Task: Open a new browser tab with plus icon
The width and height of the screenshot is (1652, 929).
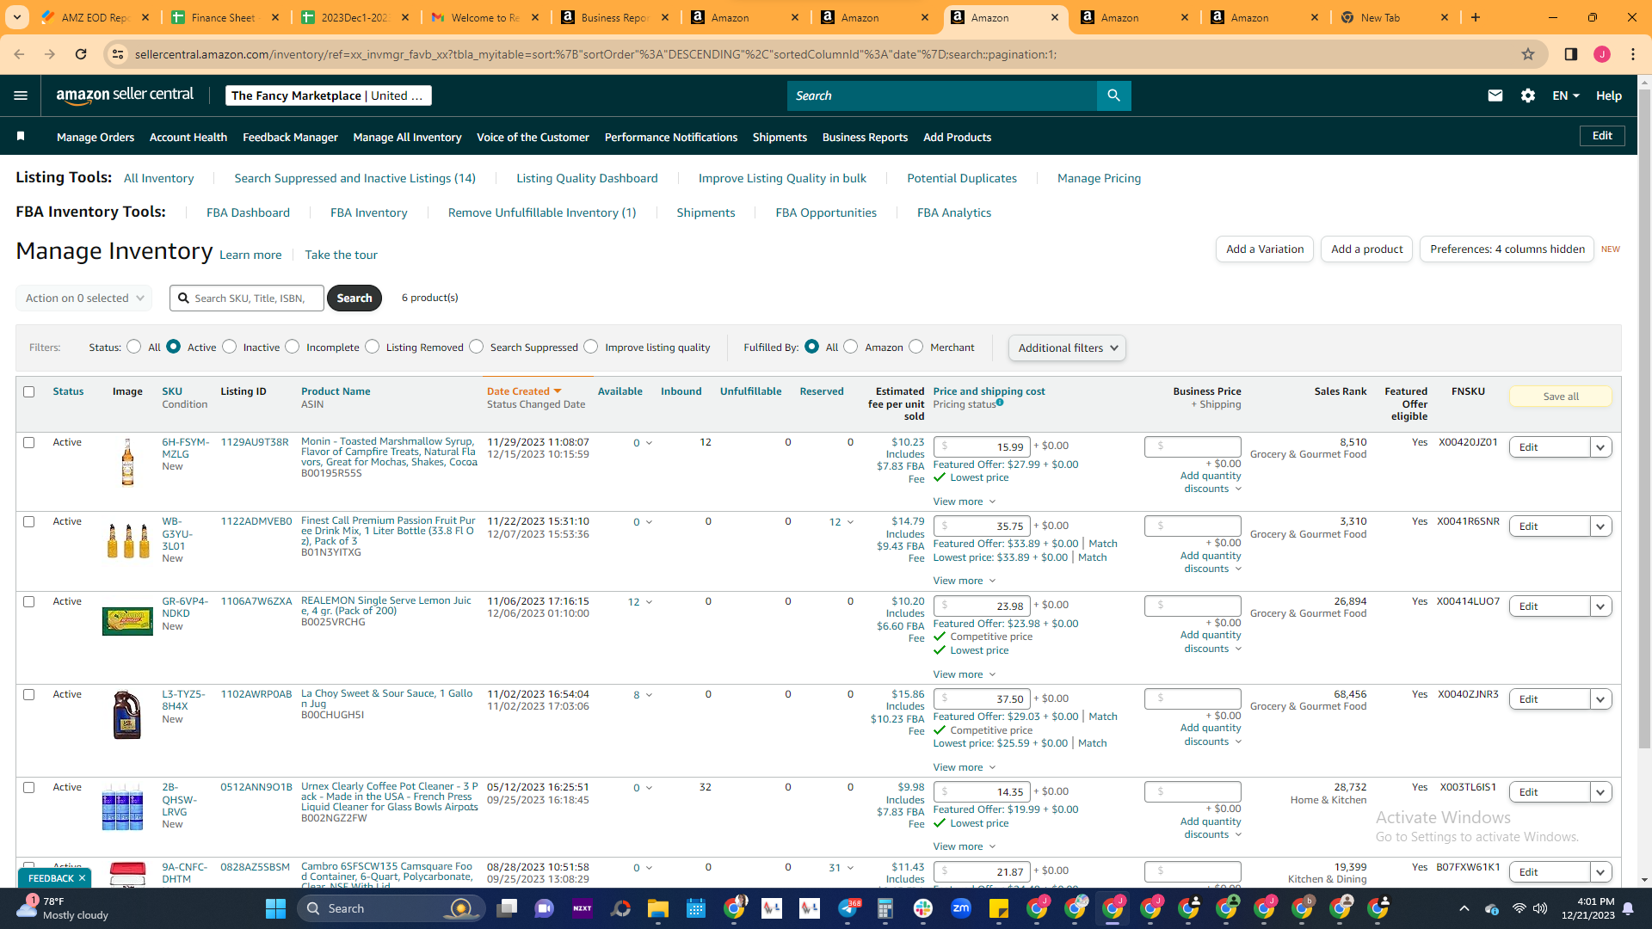Action: pos(1476,17)
